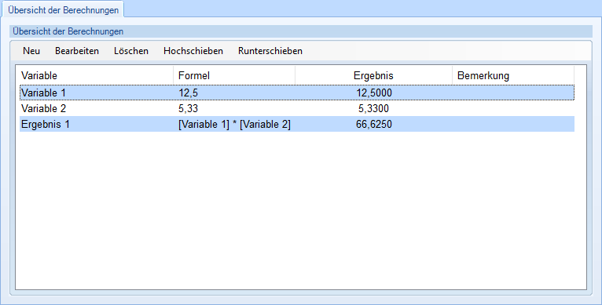Image resolution: width=602 pixels, height=305 pixels.
Task: Click result value 12,5000
Action: [x=374, y=93]
